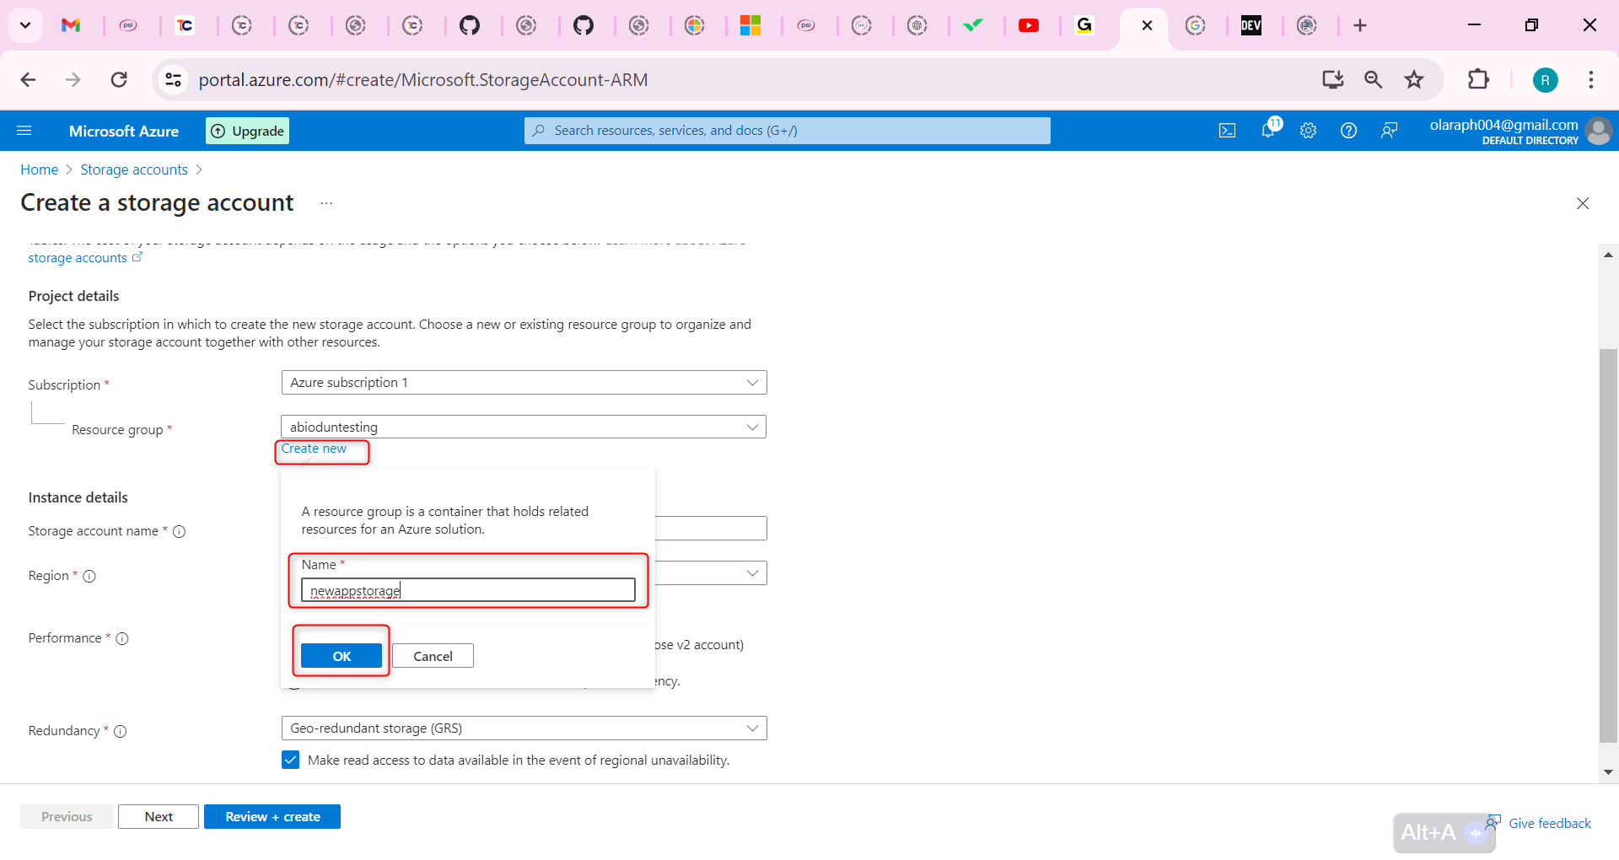The height and width of the screenshot is (860, 1619).
Task: View the Storage account name info tooltip
Action: click(180, 532)
